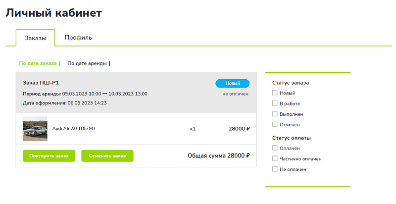
Task: Sort orders by По дате аренды
Action: pyautogui.click(x=87, y=63)
